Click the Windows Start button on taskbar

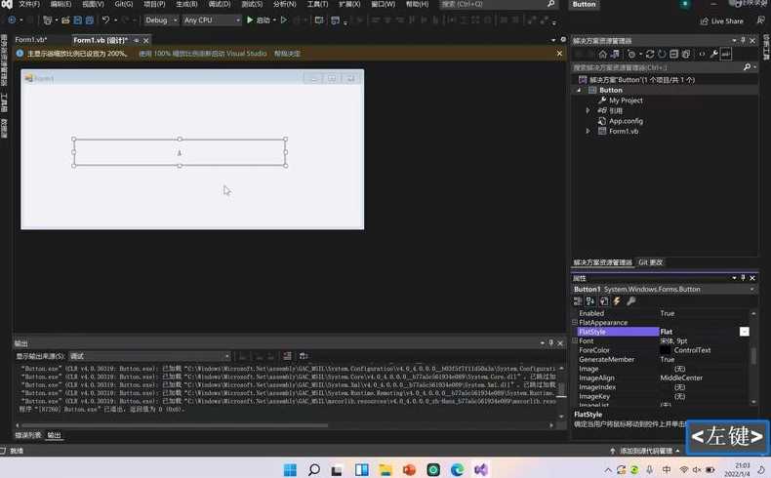[290, 469]
